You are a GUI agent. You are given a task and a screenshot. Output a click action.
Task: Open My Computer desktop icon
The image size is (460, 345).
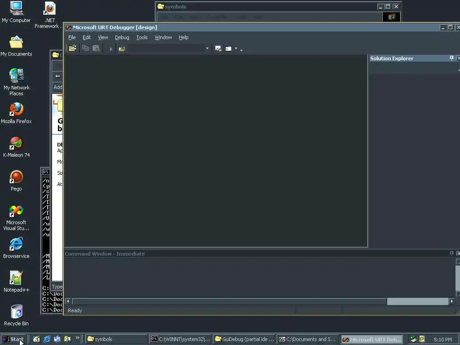(x=16, y=12)
